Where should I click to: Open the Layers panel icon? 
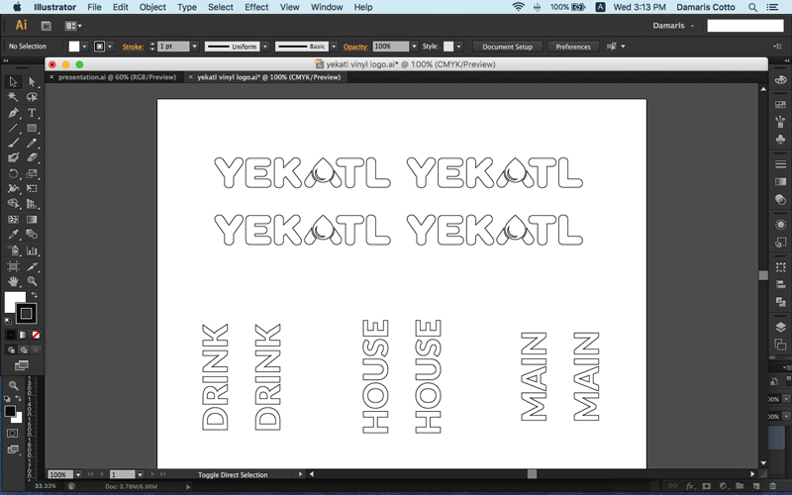[x=780, y=327]
